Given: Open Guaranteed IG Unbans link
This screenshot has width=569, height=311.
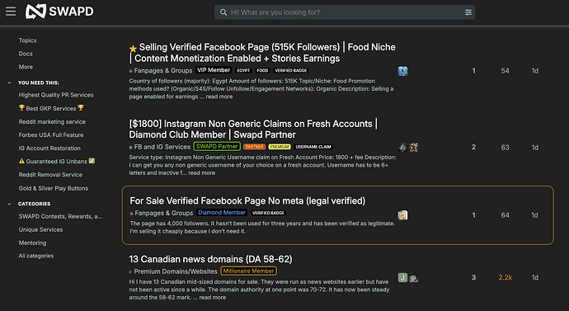Looking at the screenshot, I should click(x=57, y=161).
